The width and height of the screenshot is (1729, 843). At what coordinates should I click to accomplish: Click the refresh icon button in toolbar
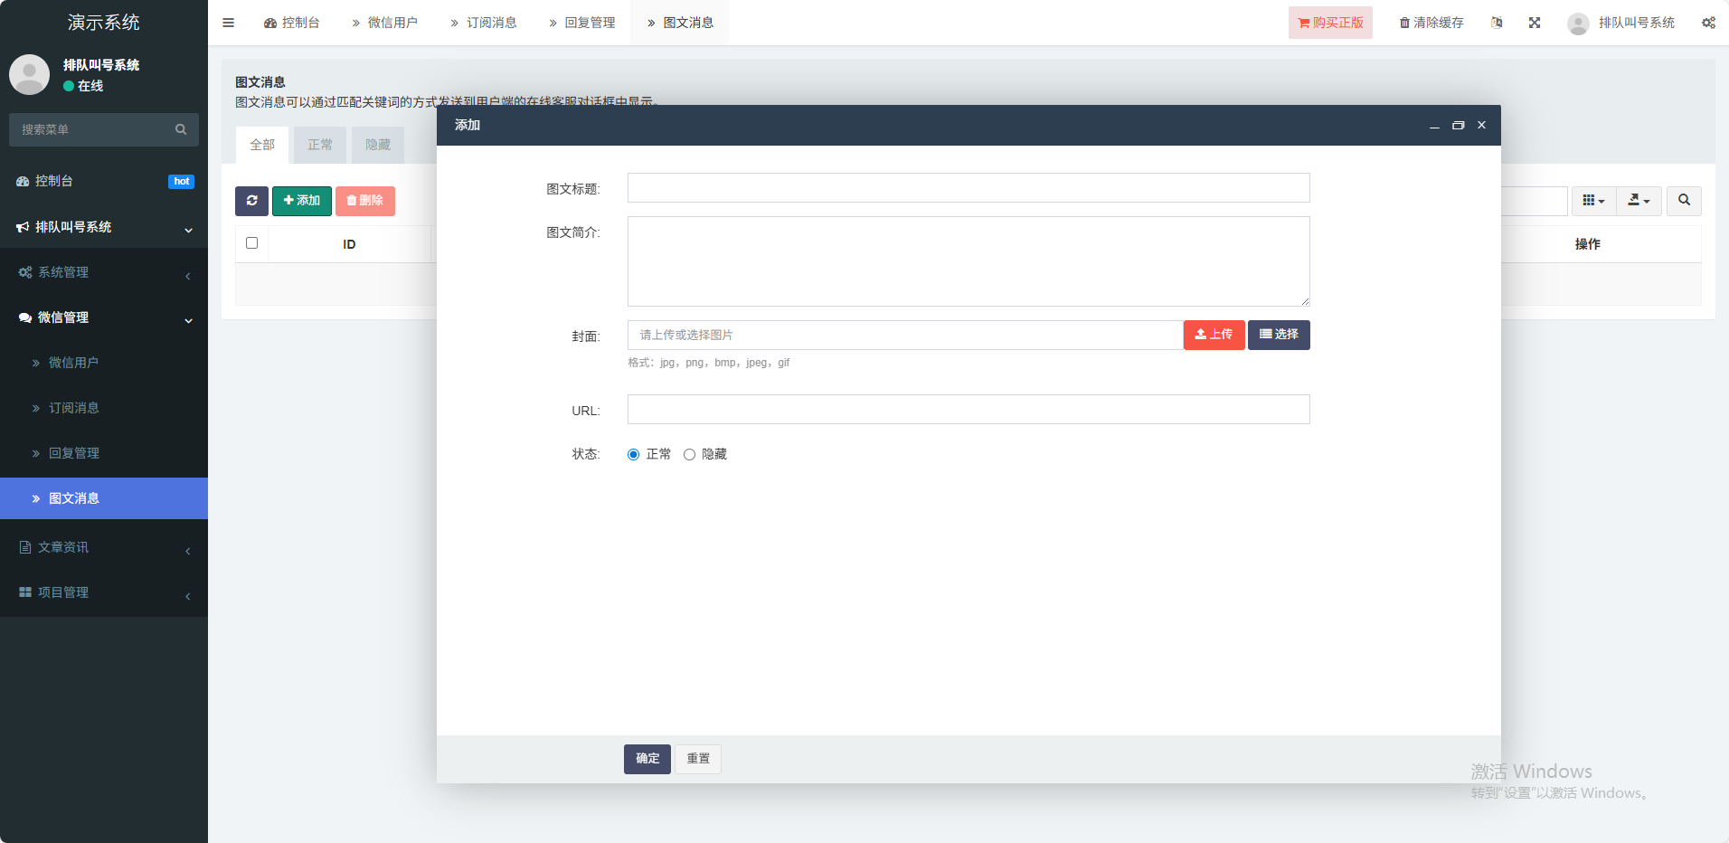[x=251, y=201]
